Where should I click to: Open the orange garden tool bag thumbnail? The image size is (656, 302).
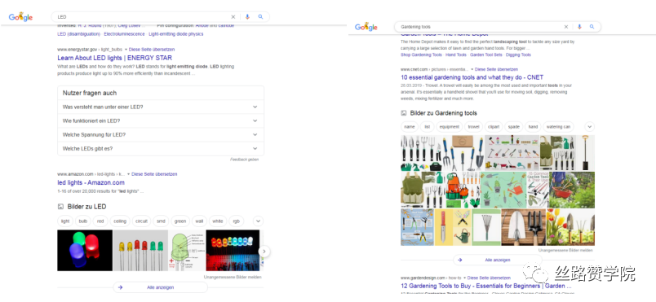coord(463,190)
